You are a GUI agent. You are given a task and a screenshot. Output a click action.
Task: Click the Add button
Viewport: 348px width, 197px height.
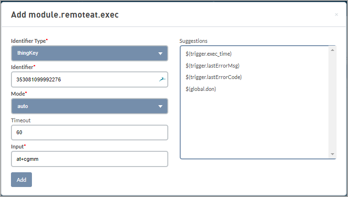21,179
